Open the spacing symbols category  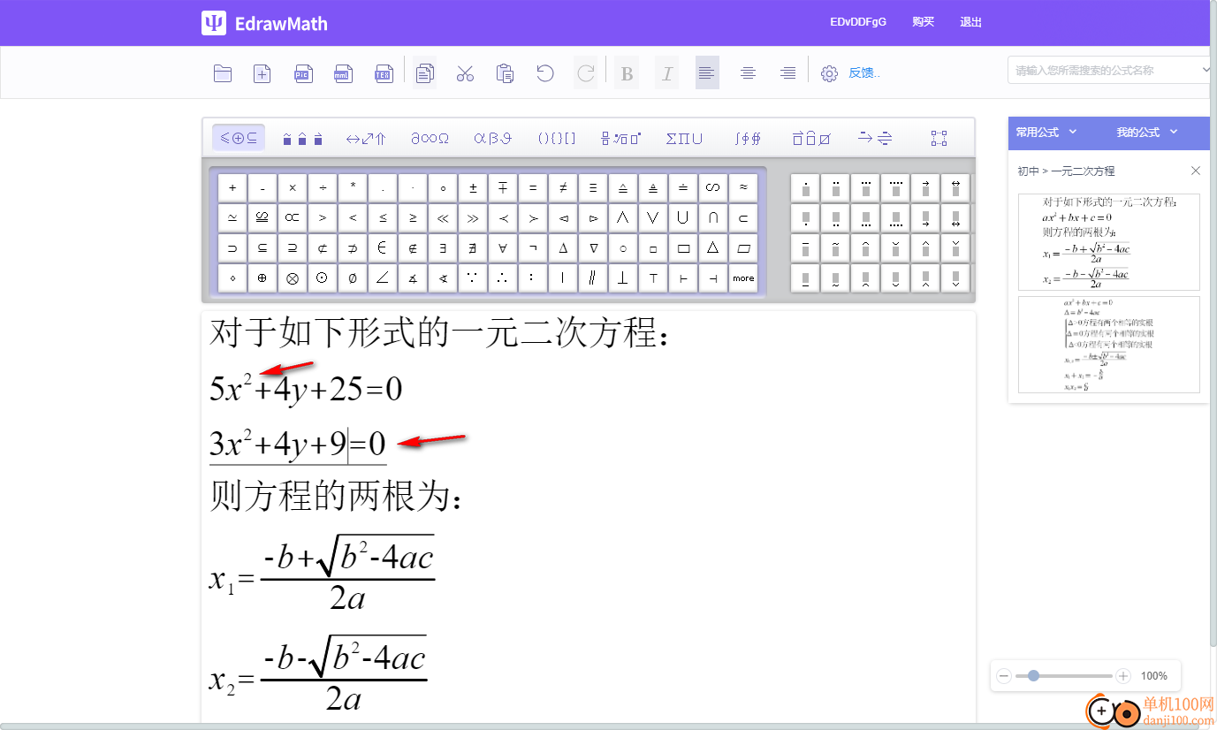302,138
